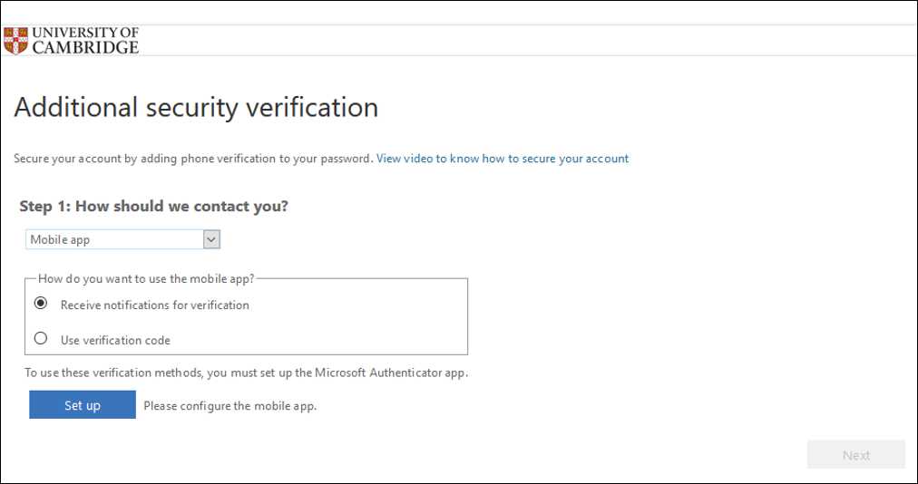
Task: Choose the Receive notifications for verification label
Action: coord(154,305)
